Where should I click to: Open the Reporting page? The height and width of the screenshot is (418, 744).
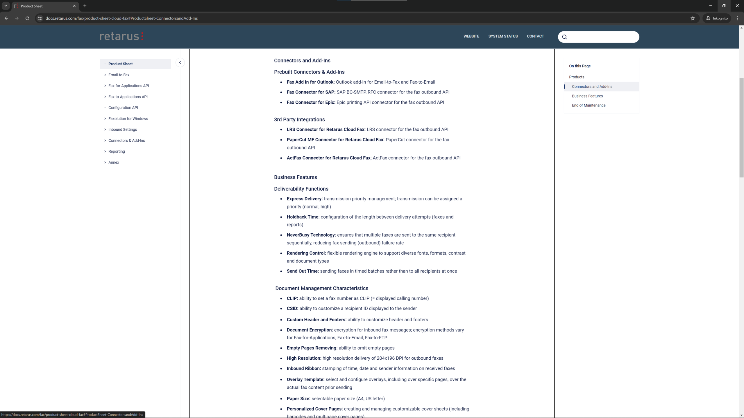pyautogui.click(x=117, y=151)
